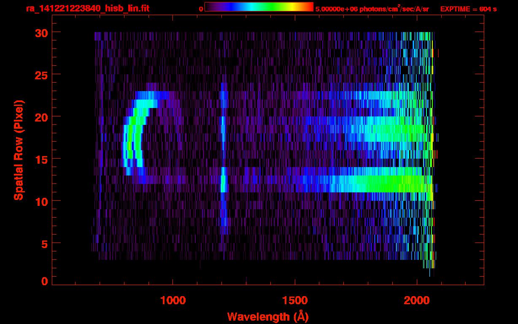Click the 0 tick label on y-axis
518x324 pixels.
(x=45, y=281)
